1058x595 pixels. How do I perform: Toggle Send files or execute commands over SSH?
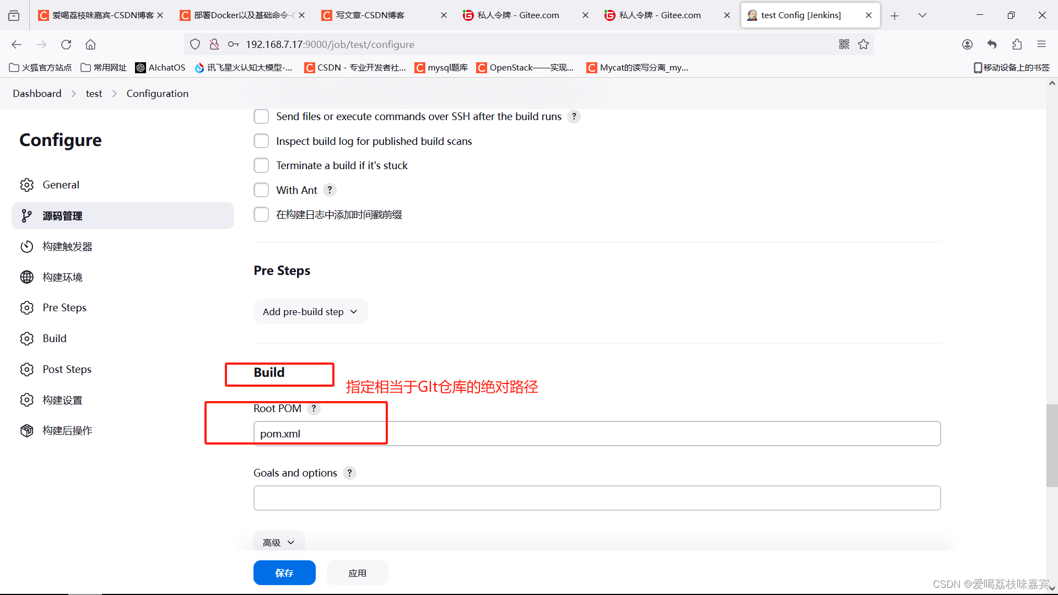tap(261, 116)
